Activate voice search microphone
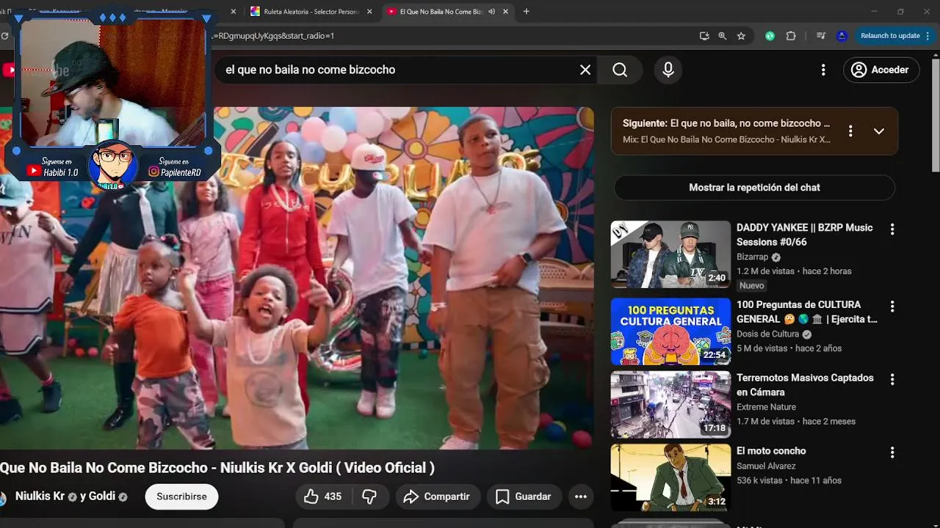 tap(668, 70)
